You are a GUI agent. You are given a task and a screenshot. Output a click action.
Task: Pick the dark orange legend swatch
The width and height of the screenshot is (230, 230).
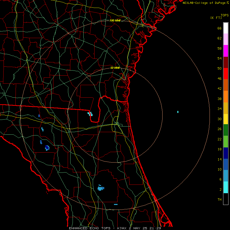point(226,85)
